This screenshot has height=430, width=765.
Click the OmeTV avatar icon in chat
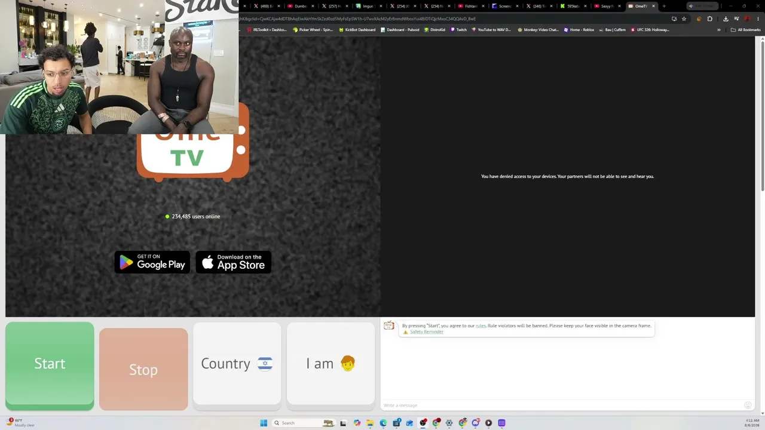click(389, 325)
